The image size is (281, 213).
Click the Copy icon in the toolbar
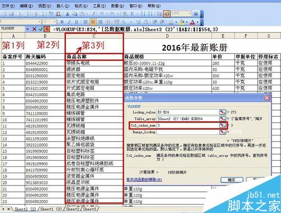[x=75, y=14]
